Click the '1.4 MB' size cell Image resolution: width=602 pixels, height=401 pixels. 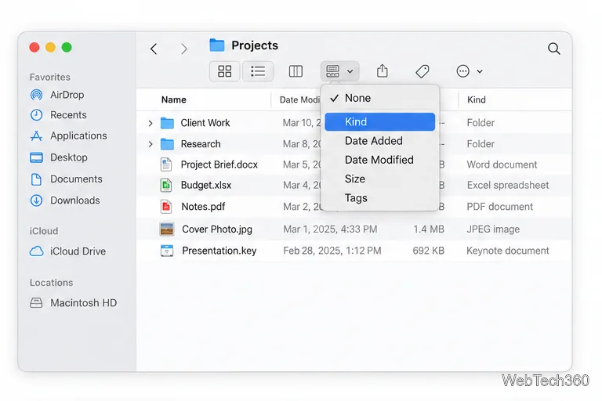(429, 229)
